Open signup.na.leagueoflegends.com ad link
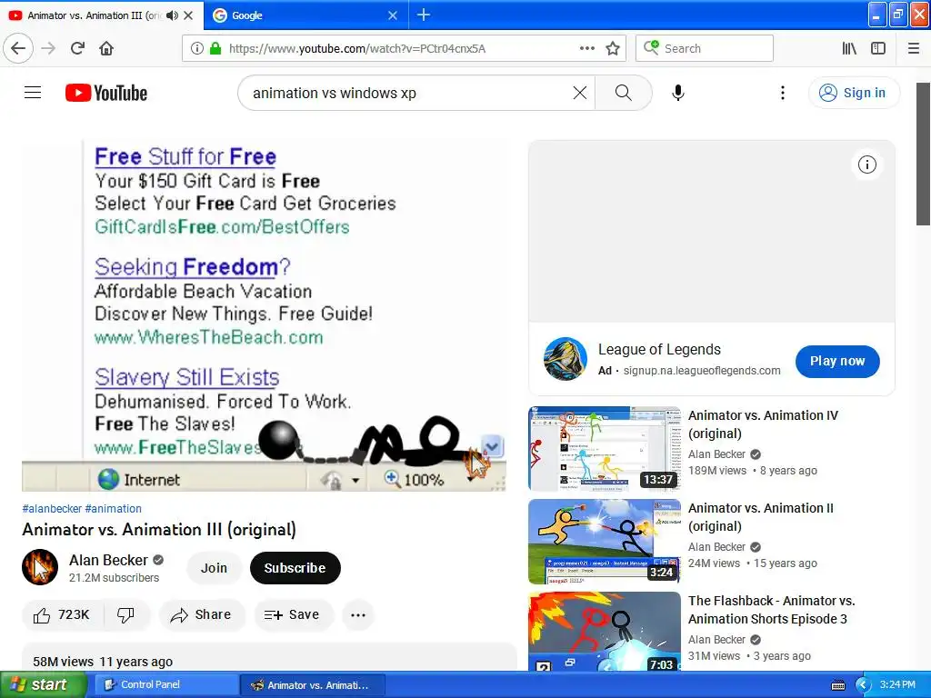Screen dimensions: 931x698 (702, 371)
